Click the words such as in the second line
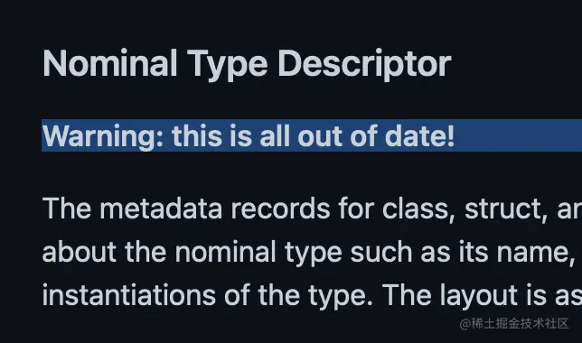This screenshot has width=582, height=343. [400, 252]
